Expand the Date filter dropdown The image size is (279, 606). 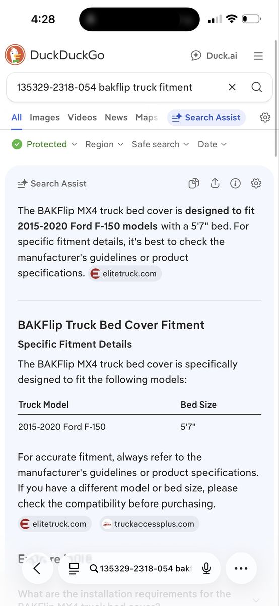(212, 144)
